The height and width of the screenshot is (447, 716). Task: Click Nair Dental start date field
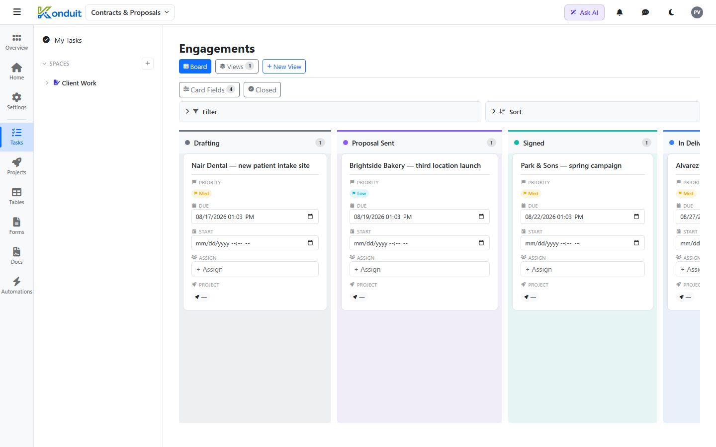click(255, 243)
